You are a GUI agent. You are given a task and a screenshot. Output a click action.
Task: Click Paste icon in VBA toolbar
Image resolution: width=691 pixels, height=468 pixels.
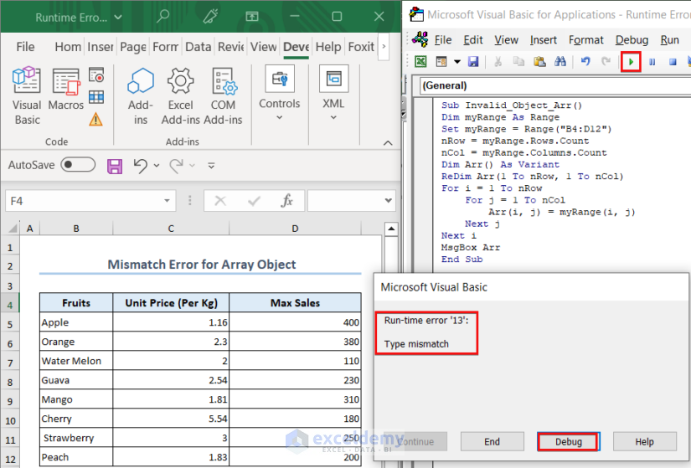[539, 62]
